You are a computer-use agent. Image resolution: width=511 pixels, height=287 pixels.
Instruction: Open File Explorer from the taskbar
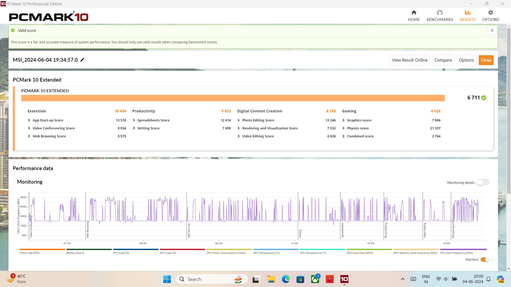[271, 279]
